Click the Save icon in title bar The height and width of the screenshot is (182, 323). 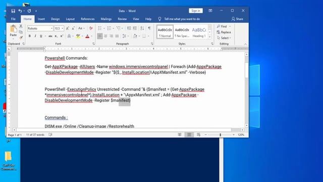pyautogui.click(x=13, y=11)
